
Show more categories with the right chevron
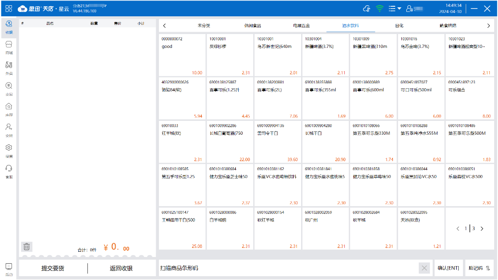tap(488, 26)
